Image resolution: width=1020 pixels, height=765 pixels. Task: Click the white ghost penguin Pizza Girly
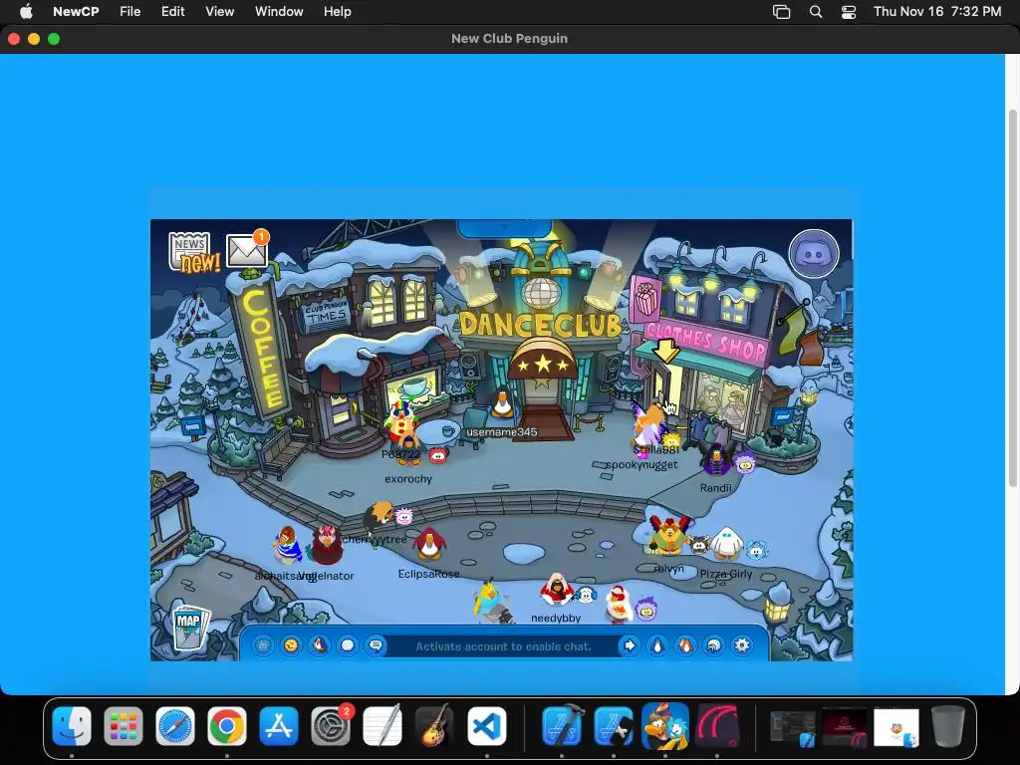pyautogui.click(x=726, y=544)
